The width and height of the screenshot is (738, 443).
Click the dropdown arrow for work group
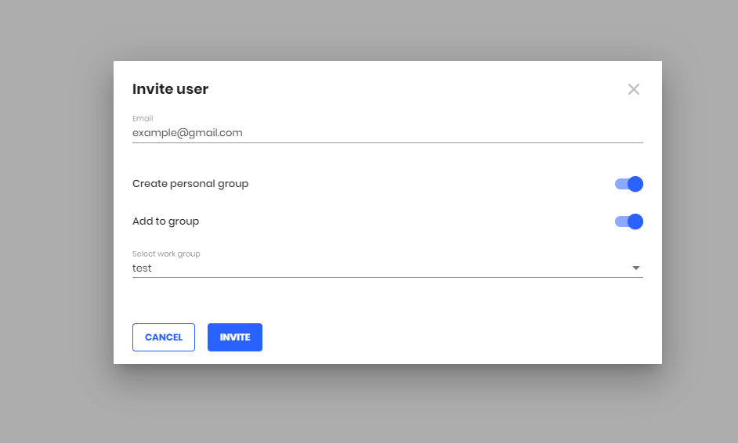(x=636, y=268)
